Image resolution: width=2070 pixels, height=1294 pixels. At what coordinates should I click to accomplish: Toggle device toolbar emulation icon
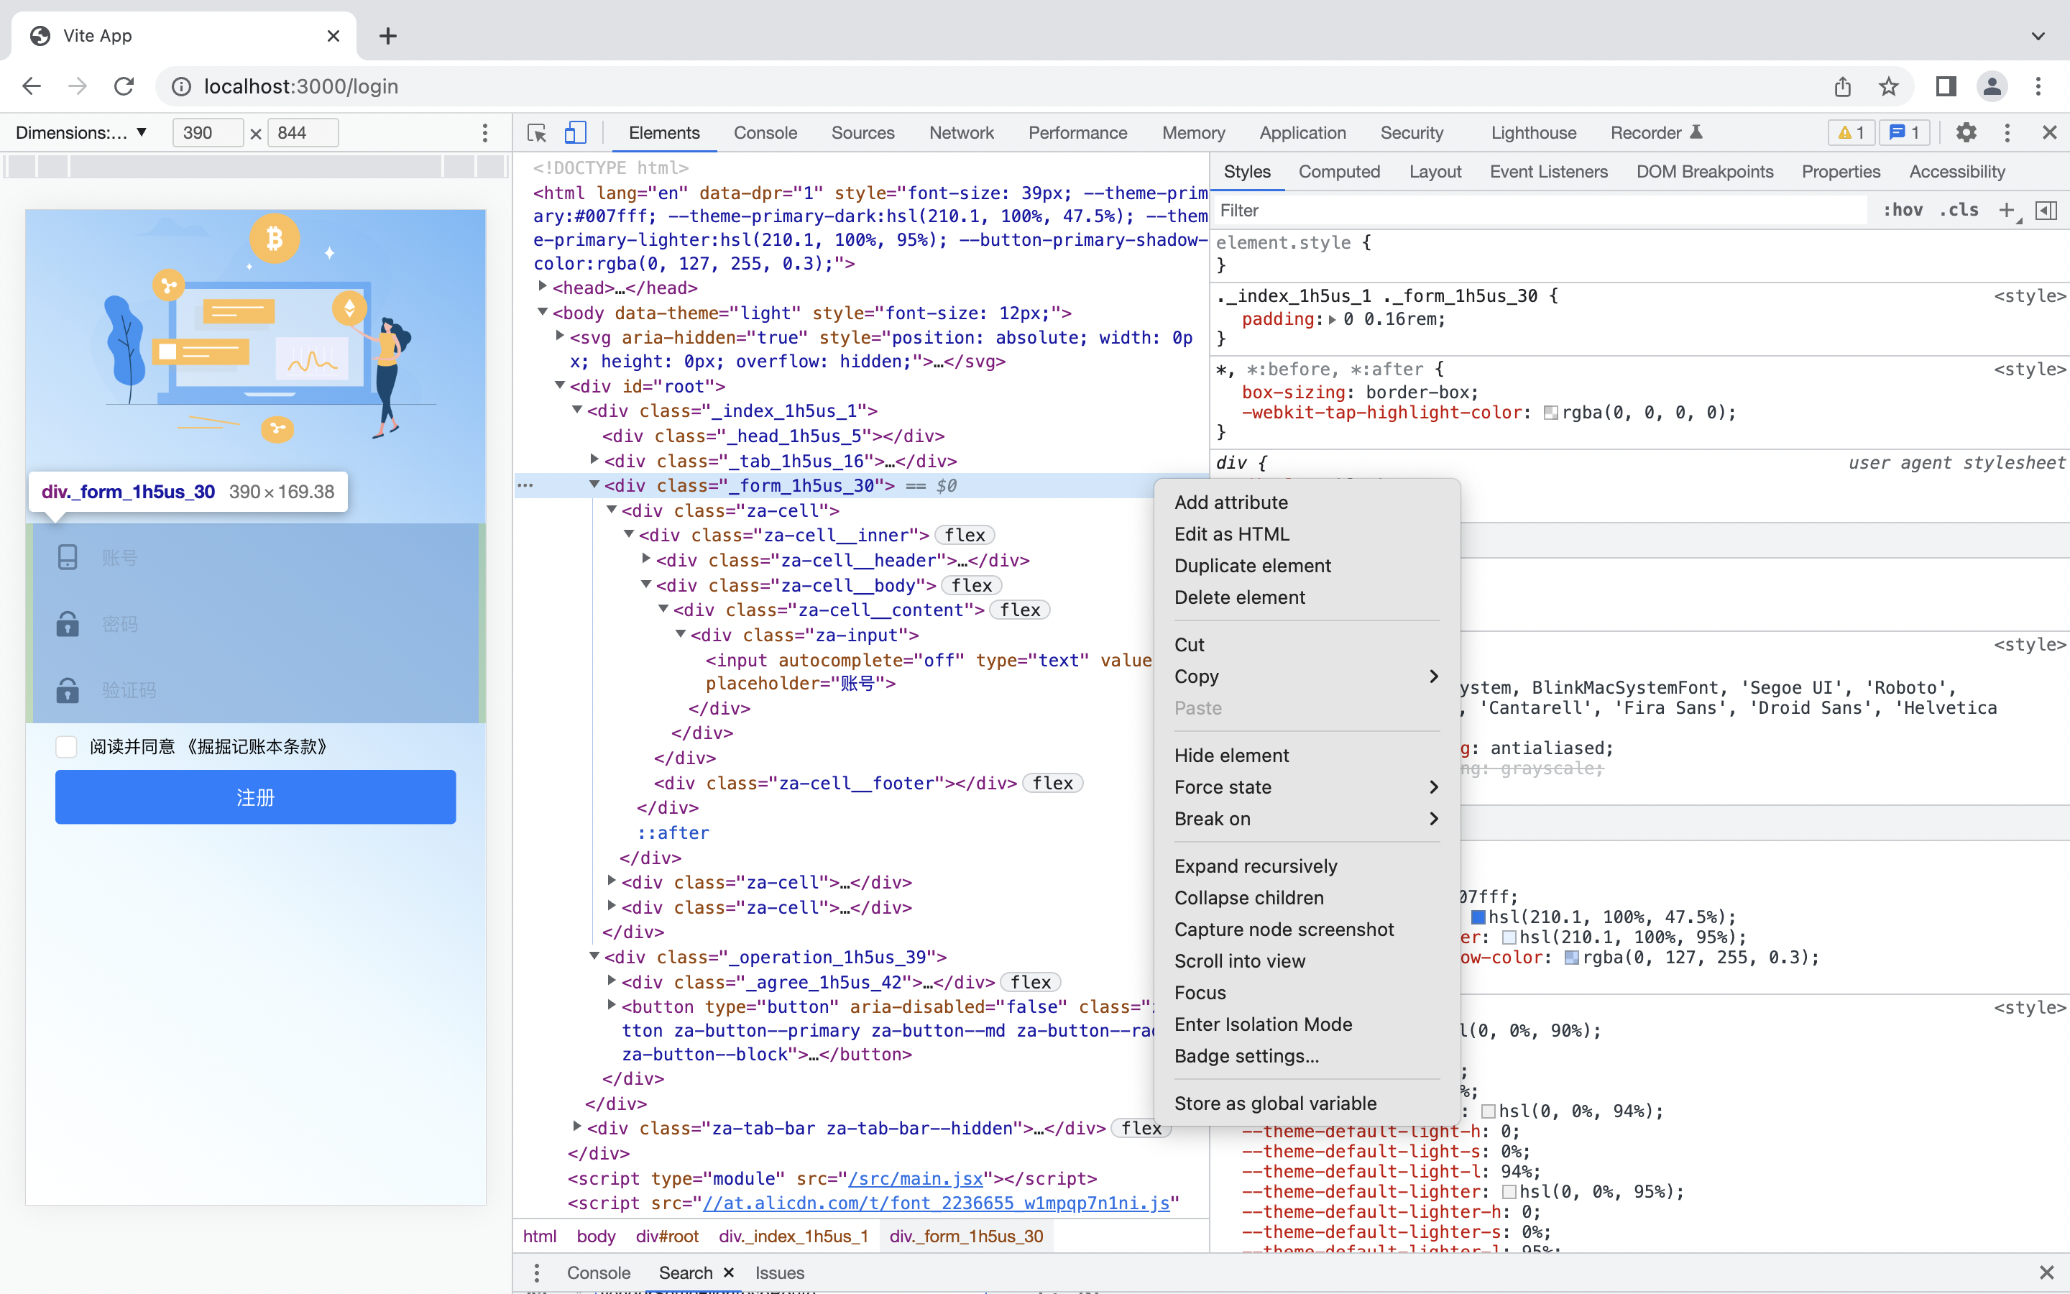(576, 133)
